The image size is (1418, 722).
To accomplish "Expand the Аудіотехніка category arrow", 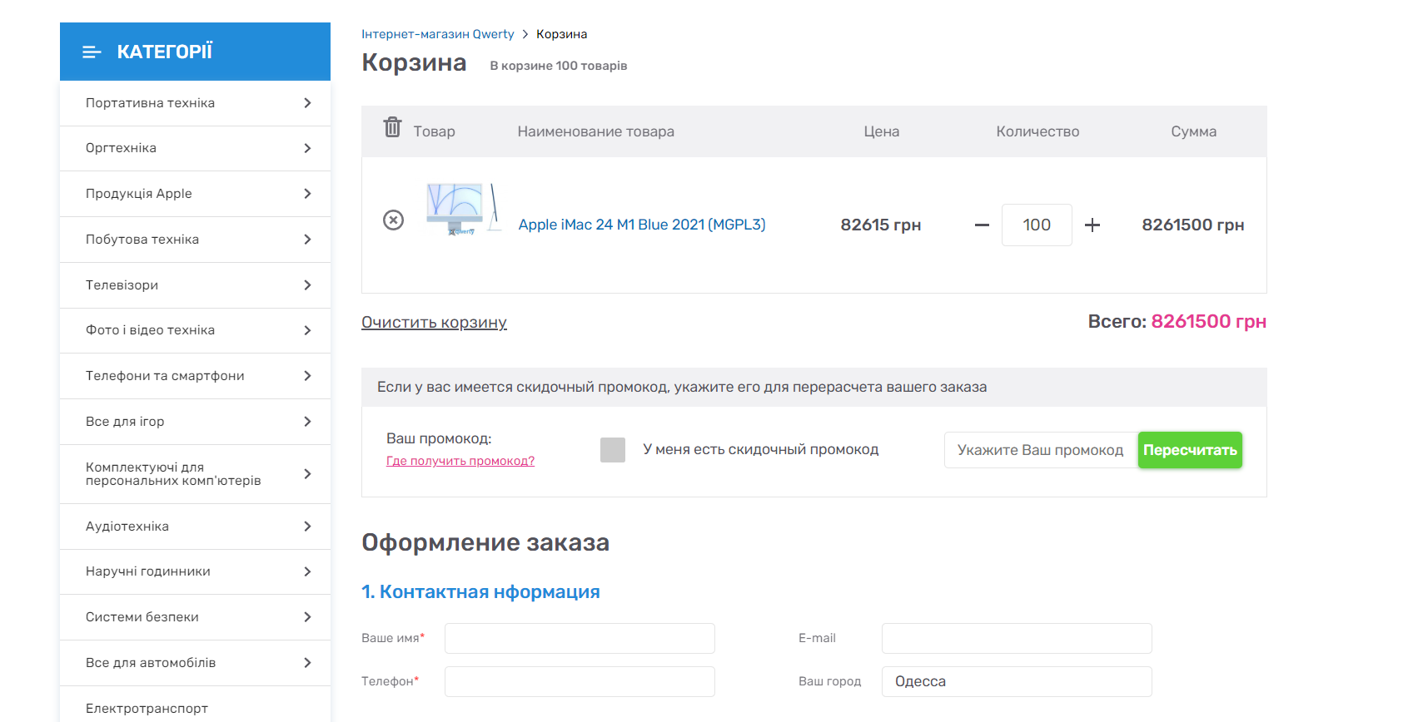I will [x=307, y=527].
